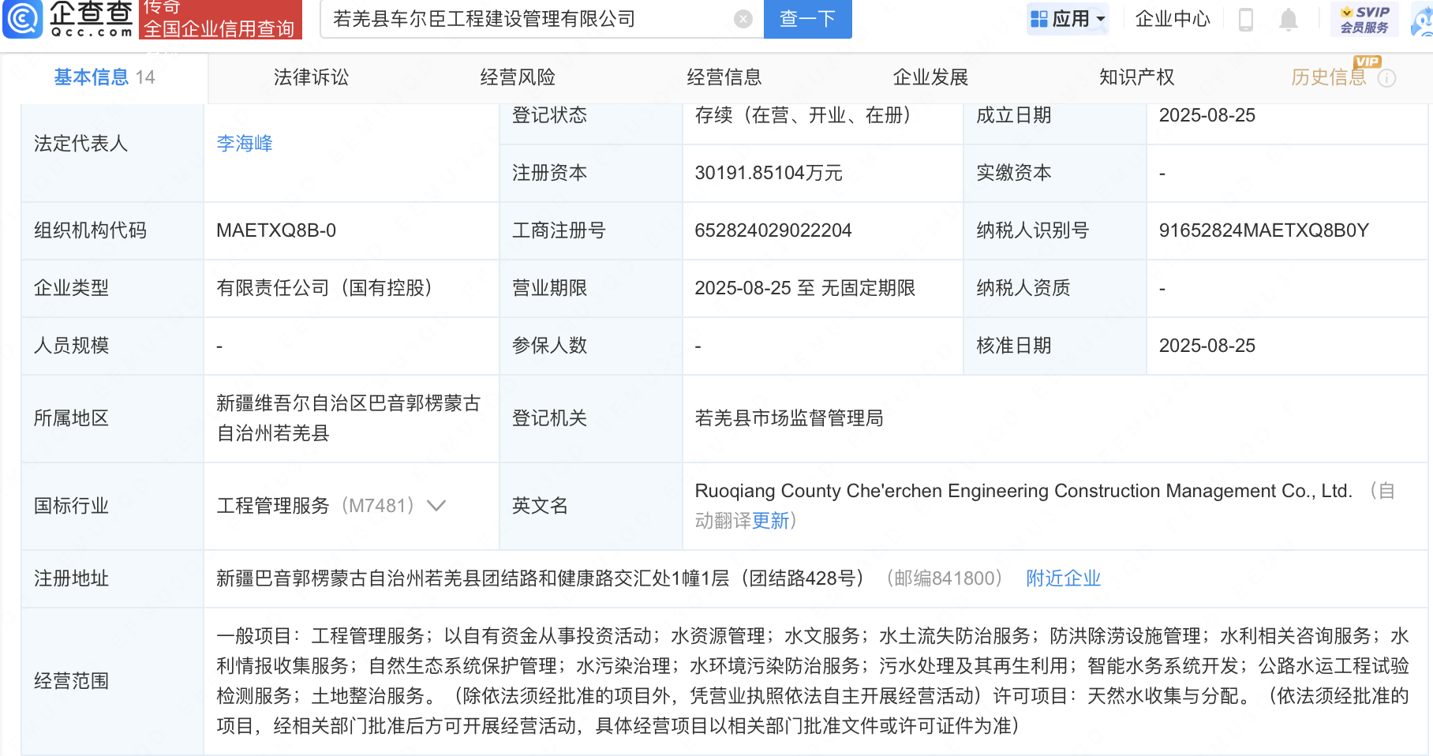Click the info icon beside 历史信息
The width and height of the screenshot is (1433, 756).
point(1386,78)
